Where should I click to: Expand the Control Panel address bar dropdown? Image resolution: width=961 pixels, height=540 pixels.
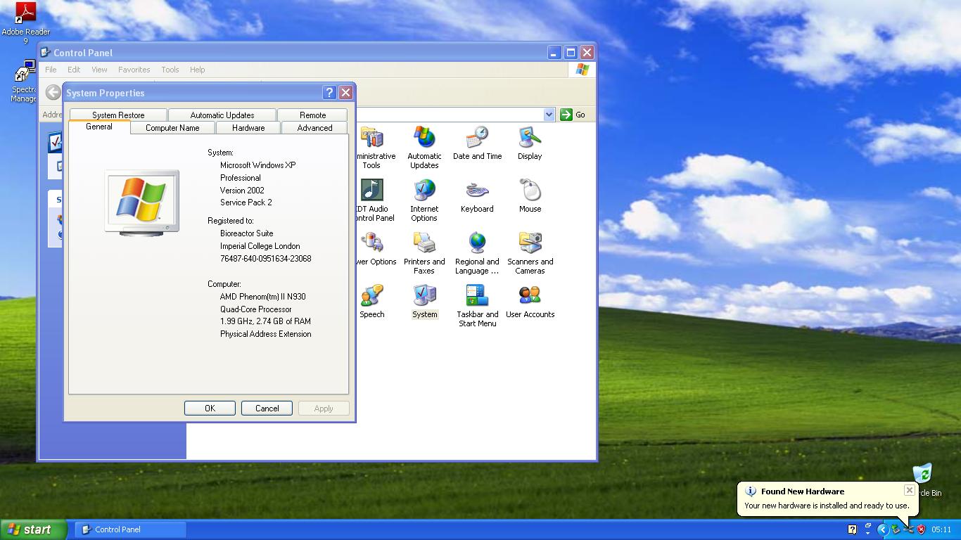tap(549, 115)
